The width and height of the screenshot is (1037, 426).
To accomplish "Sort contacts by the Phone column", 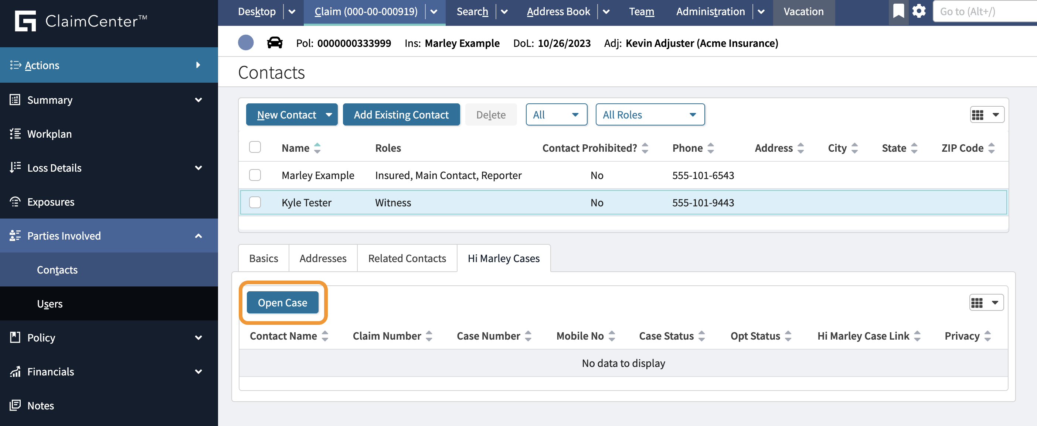I will coord(711,148).
